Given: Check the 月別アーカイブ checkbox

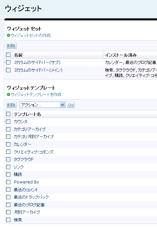Looking at the screenshot, I should point(8,212).
